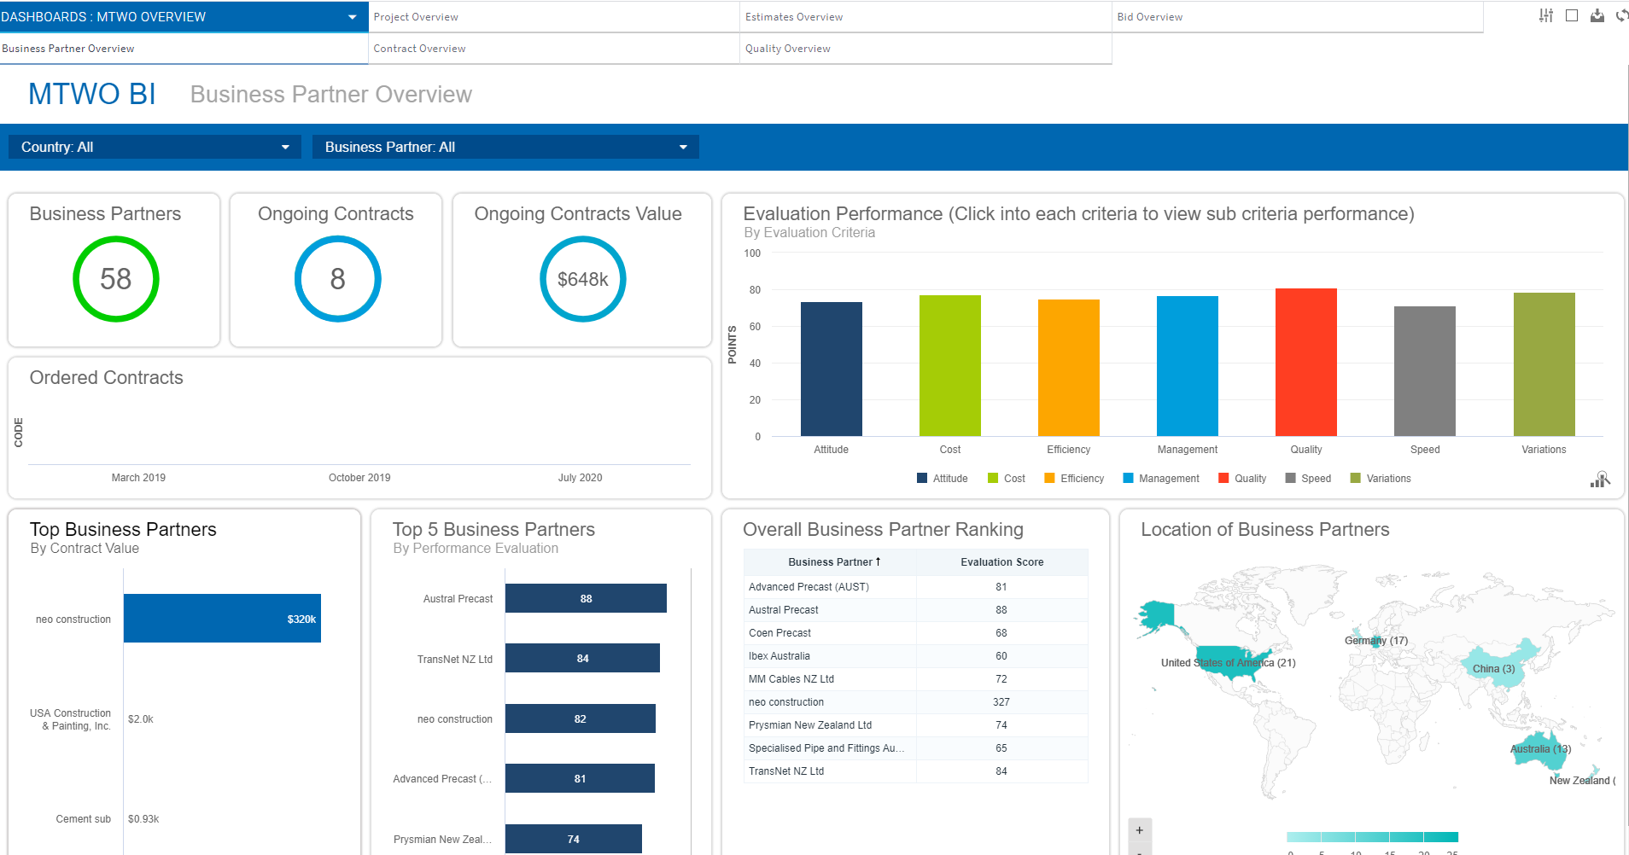Select Austral Precast row in ranking table
Screen dimensions: 1629x855
[x=784, y=610]
